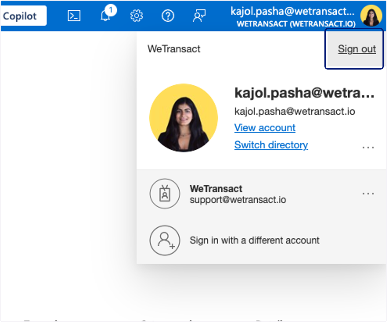
Task: Open Feedback person icon
Action: point(199,16)
